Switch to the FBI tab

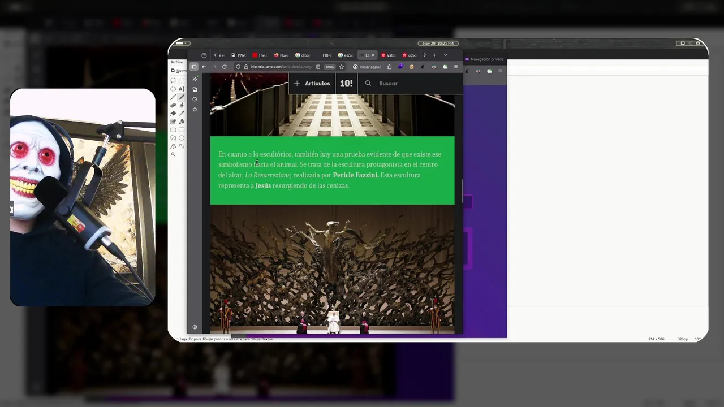(x=326, y=55)
